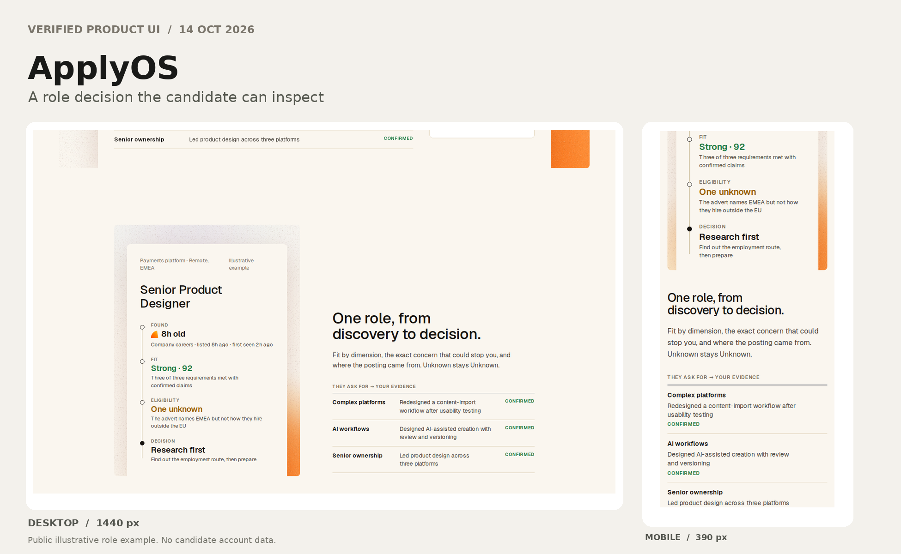Click "THEY ASK FOR → YOUR EVIDENCE" in desktop view
The width and height of the screenshot is (901, 554).
(x=374, y=386)
